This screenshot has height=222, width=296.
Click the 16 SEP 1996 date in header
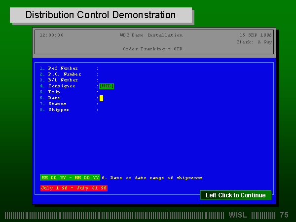pos(256,35)
